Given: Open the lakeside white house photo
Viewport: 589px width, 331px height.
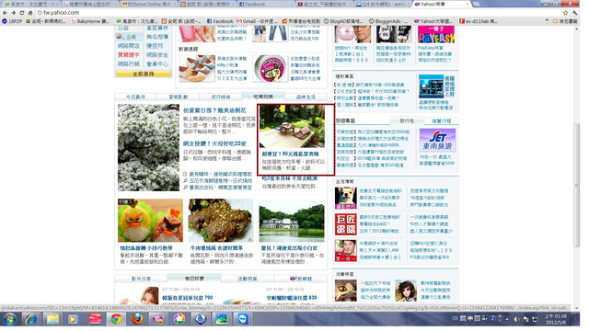Looking at the screenshot, I should coord(292,221).
